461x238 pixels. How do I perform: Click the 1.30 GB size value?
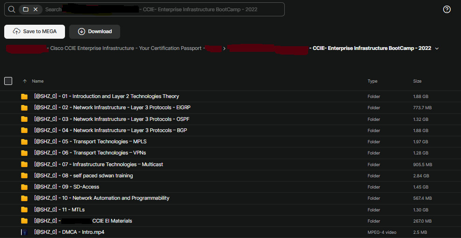coord(420,210)
